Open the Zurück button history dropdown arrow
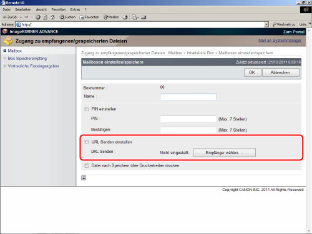Image resolution: width=312 pixels, height=234 pixels. click(21, 17)
